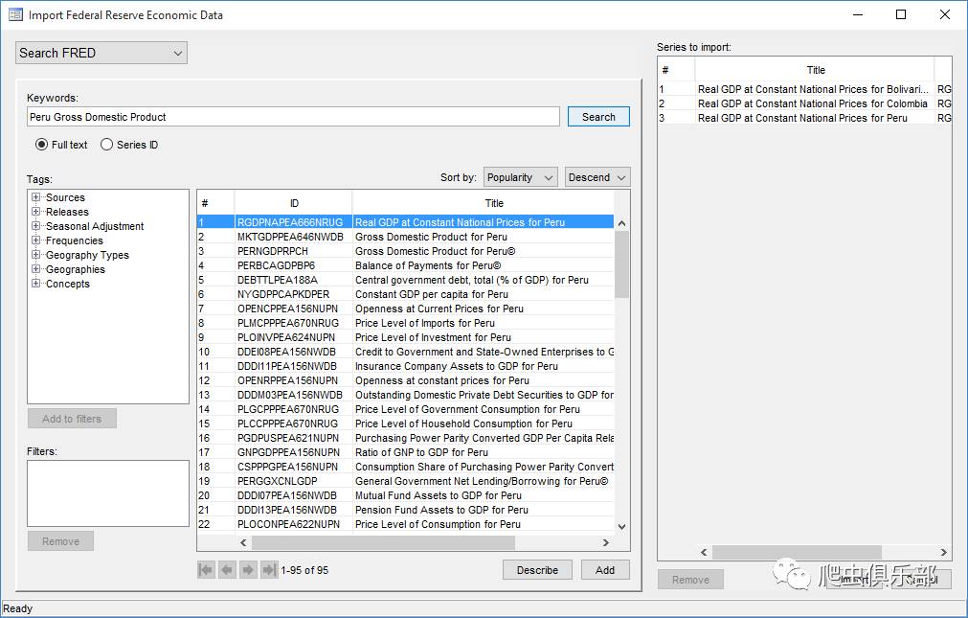The image size is (968, 618).
Task: Click the results vertical scrollbar thumb
Action: coord(621,264)
